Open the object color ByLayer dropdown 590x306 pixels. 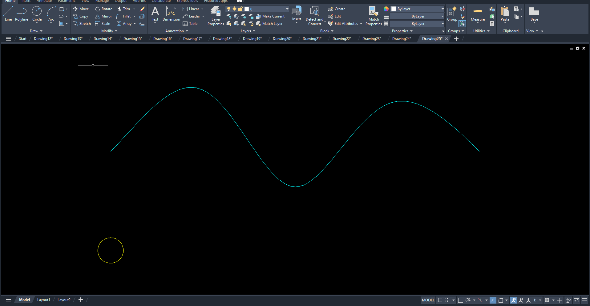[418, 9]
